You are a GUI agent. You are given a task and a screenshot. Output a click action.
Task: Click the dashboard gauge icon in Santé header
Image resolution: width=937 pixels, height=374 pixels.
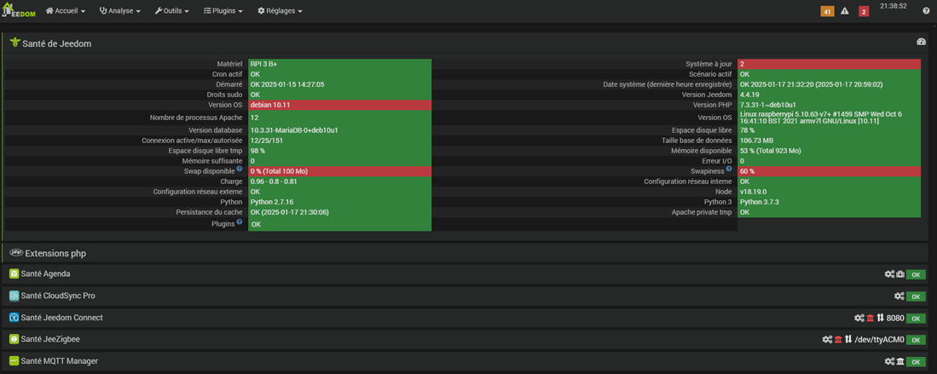(921, 42)
